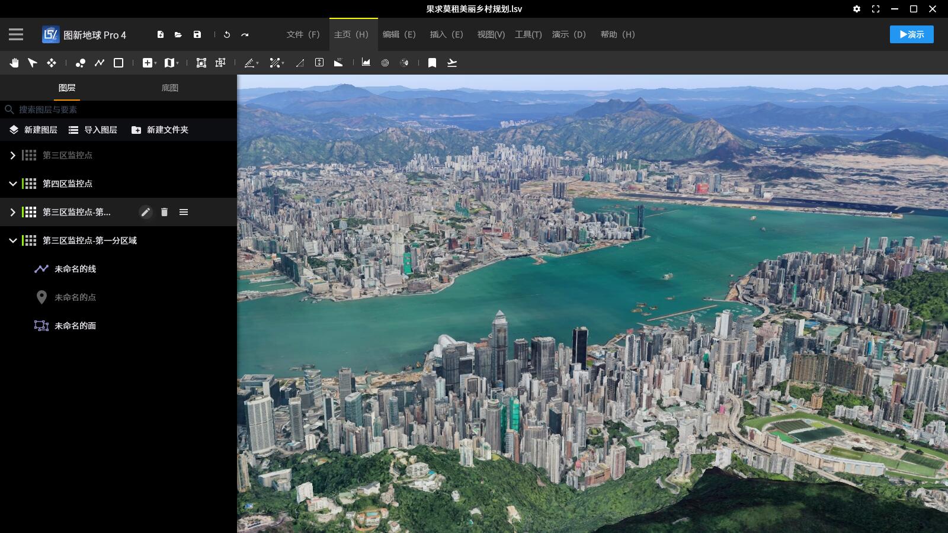The height and width of the screenshot is (533, 948).
Task: Click the elevation profile chart icon
Action: pyautogui.click(x=366, y=62)
